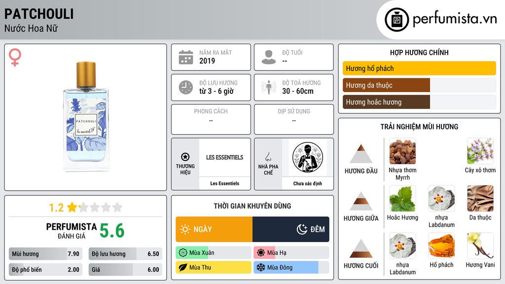Click the Thời gian khuyên dùng heading

252,206
